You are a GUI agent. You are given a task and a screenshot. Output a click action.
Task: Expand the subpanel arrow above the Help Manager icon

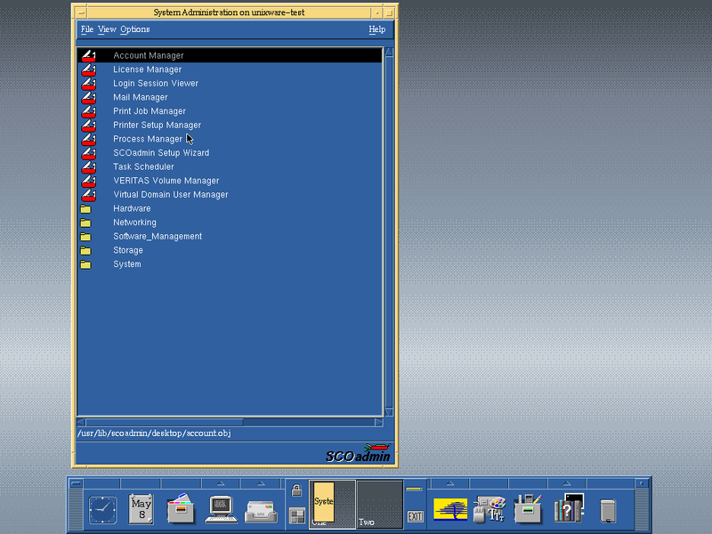(567, 483)
